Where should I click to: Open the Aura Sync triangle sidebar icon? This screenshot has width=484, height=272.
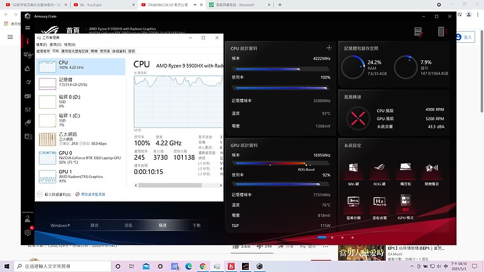28,69
